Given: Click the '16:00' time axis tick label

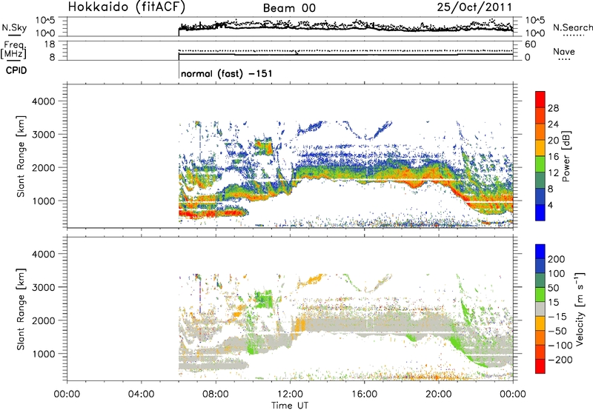Looking at the screenshot, I should pos(364,394).
